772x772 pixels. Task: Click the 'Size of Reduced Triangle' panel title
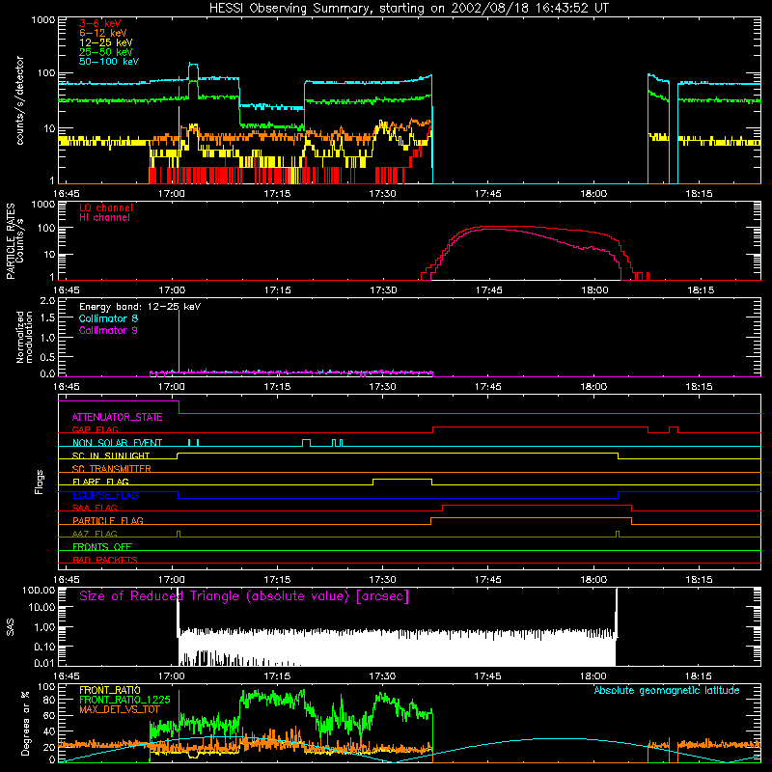[244, 596]
